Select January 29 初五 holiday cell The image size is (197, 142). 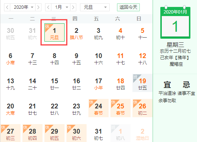[x=54, y=133]
